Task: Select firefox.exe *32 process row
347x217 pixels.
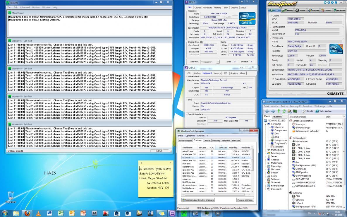Action: pos(216,160)
